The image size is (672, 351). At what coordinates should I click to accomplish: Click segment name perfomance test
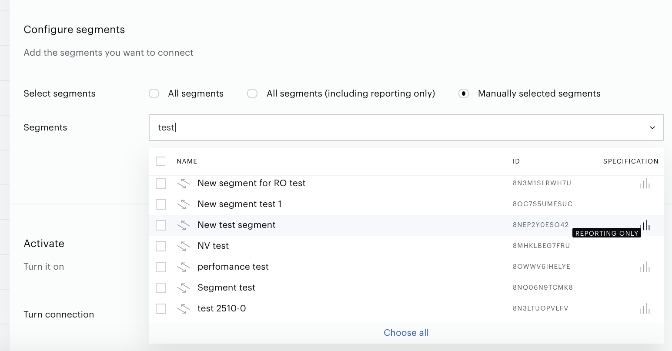pos(233,267)
